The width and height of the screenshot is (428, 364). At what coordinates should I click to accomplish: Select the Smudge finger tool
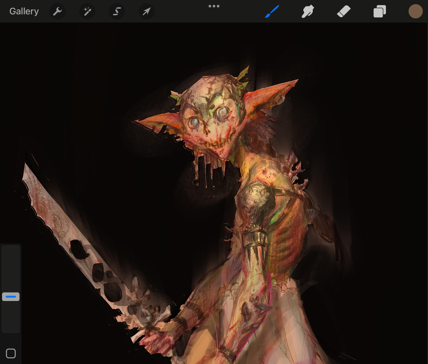[308, 11]
